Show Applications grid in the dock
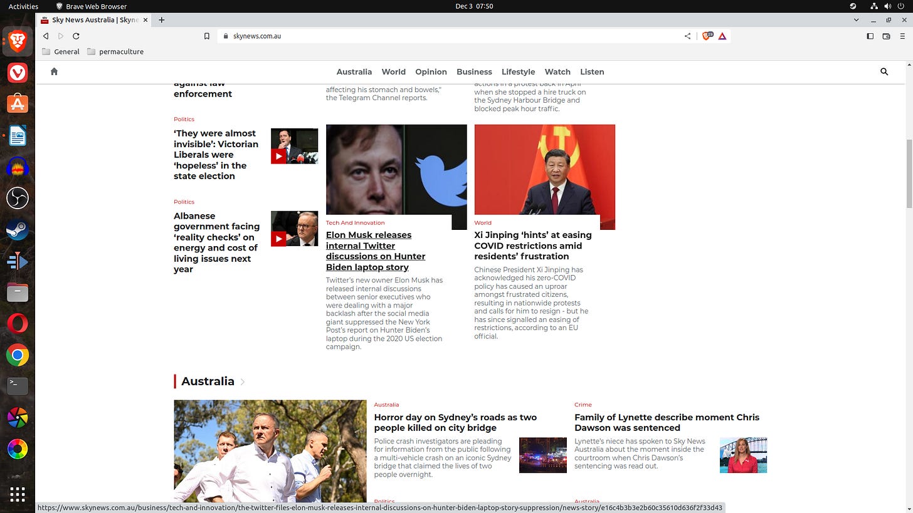Screen dimensions: 913x513 click(18, 494)
